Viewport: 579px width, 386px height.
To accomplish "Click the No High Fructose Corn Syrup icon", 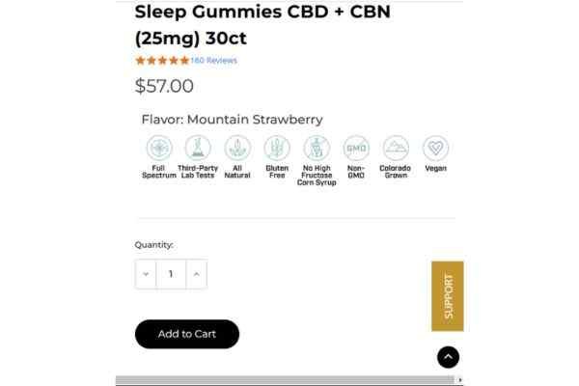I will 317,148.
